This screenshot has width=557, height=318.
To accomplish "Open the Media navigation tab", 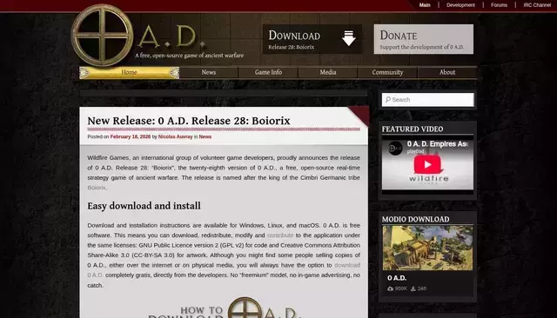I will (x=328, y=72).
